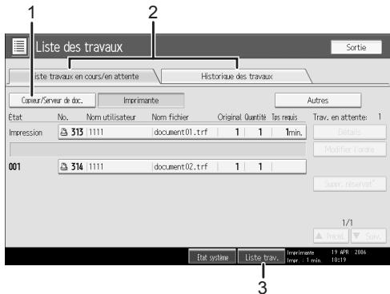Click the 10:19 clock in status bar
The height and width of the screenshot is (294, 390).
tap(339, 260)
